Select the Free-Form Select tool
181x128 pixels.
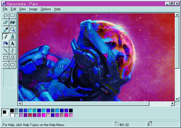tap(6, 15)
